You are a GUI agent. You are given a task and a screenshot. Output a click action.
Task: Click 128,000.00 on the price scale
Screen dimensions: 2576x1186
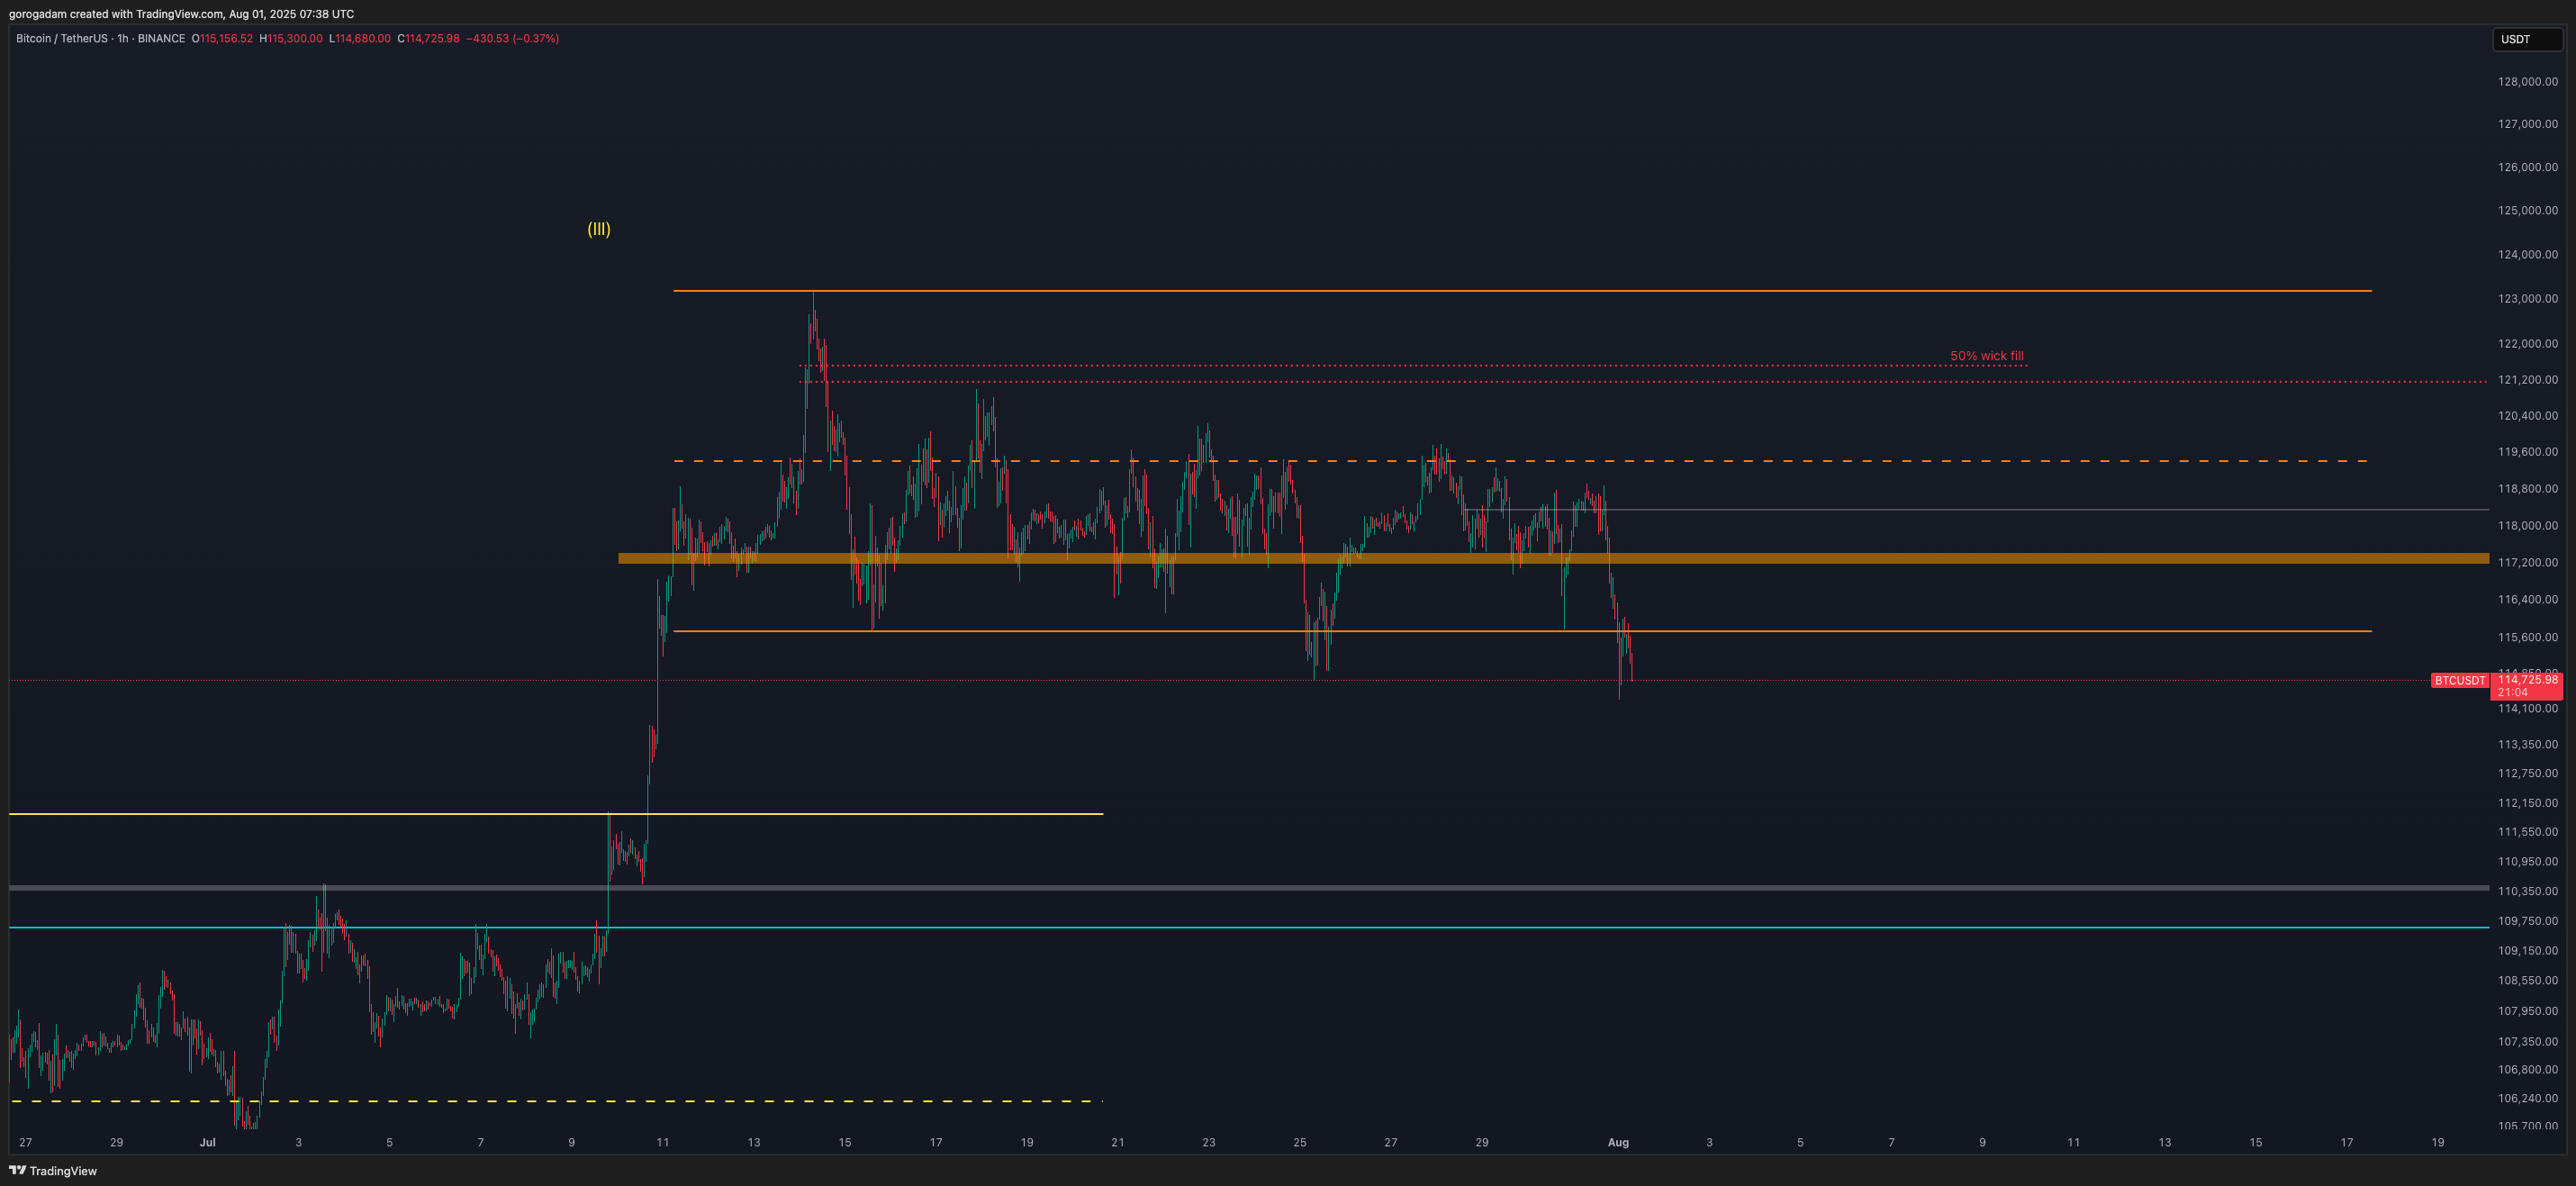pos(2527,82)
